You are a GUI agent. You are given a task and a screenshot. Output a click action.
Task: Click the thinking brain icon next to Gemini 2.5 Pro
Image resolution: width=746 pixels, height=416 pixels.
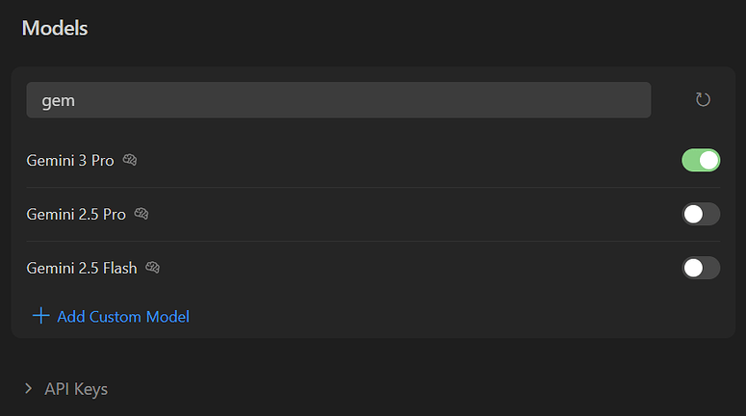pos(141,214)
